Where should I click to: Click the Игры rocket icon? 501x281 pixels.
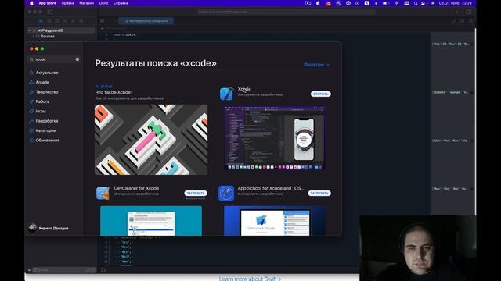coord(31,111)
